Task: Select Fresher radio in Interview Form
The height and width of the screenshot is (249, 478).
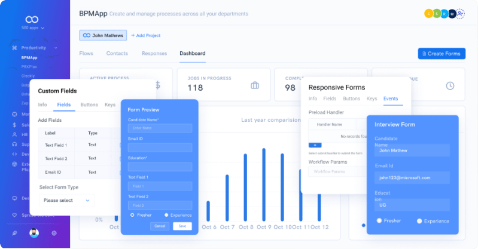Action: tap(379, 221)
